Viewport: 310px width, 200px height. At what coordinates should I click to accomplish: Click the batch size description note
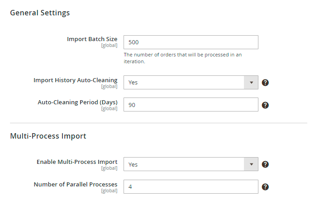pyautogui.click(x=183, y=58)
